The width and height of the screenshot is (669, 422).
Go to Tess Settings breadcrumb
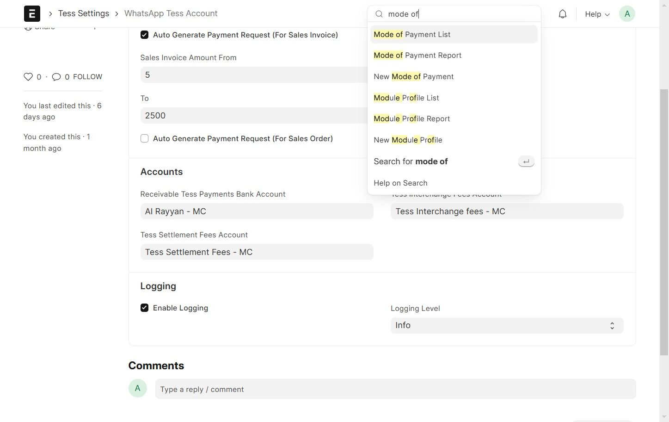84,13
